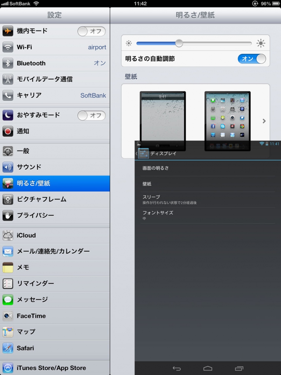Image resolution: width=281 pixels, height=375 pixels.
Task: Turn off 明るさの自動調節 switch
Action: [252, 59]
